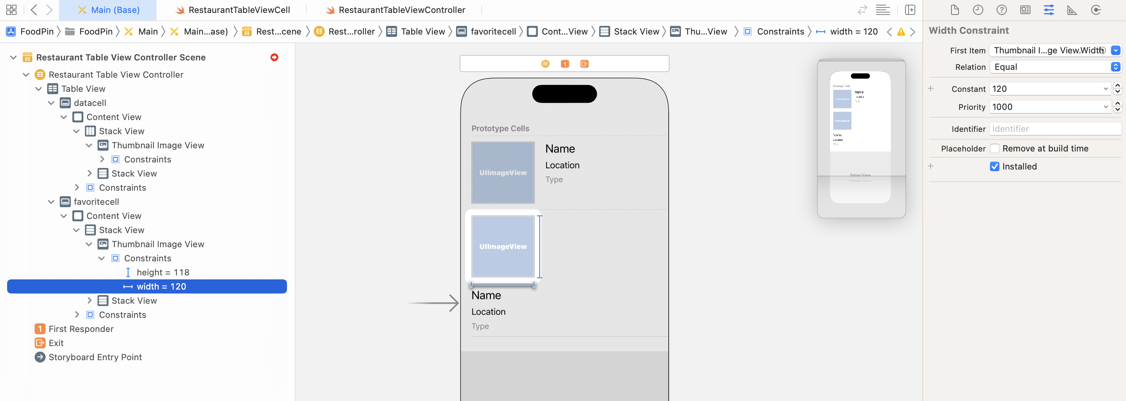Switch to the Main (Base) tab
The width and height of the screenshot is (1126, 401).
tap(108, 9)
